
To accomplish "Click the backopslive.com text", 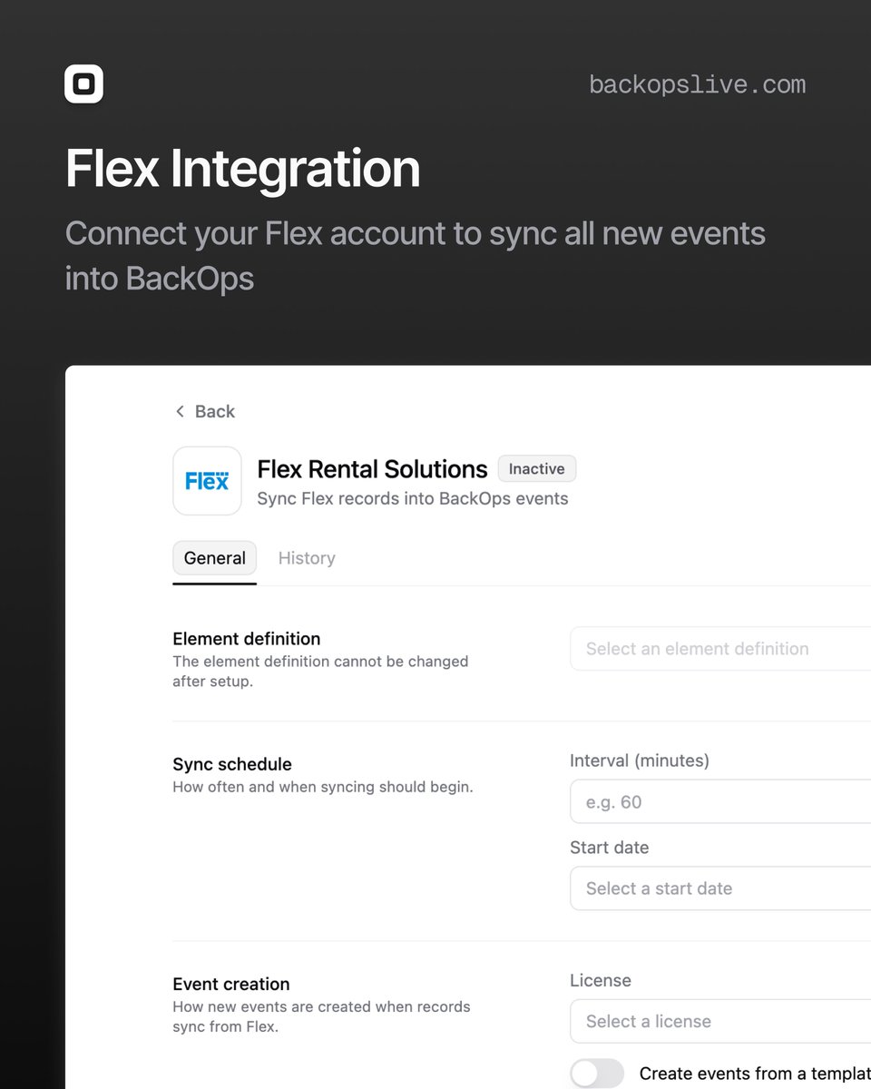I will click(x=697, y=84).
